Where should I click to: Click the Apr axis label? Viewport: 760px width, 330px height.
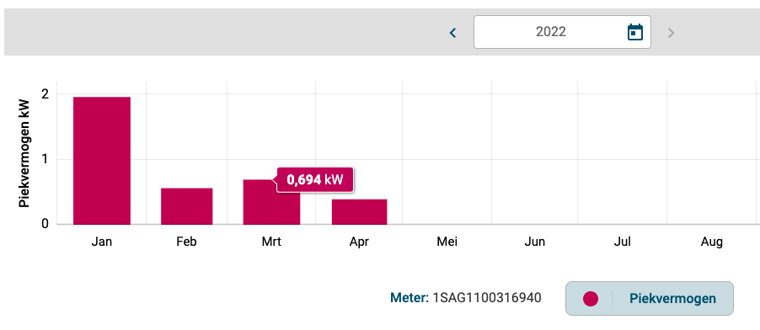point(359,242)
